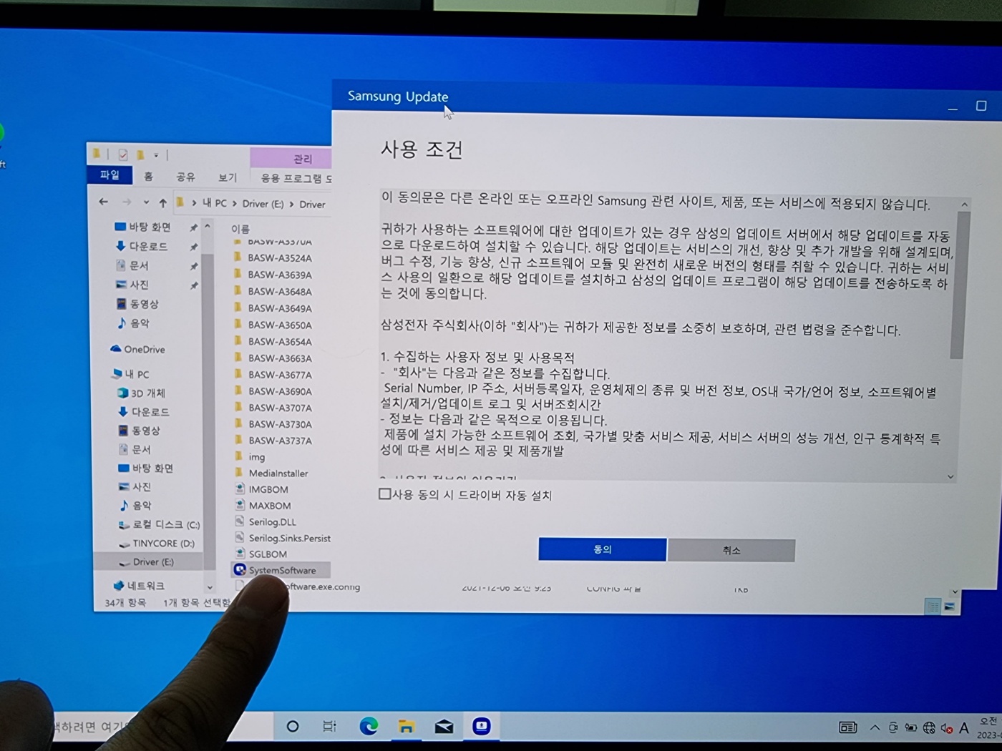Screen dimensions: 1002x751
Task: Select the img folder in the file list
Action: coord(250,456)
